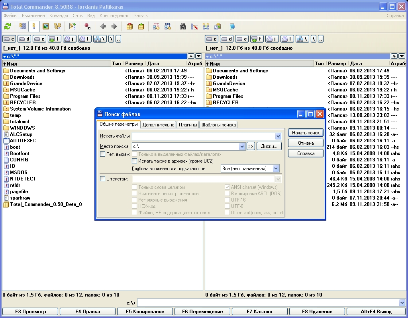Click the FTP connect toolbar icon
Viewport: 408px width, 318px height.
click(156, 27)
